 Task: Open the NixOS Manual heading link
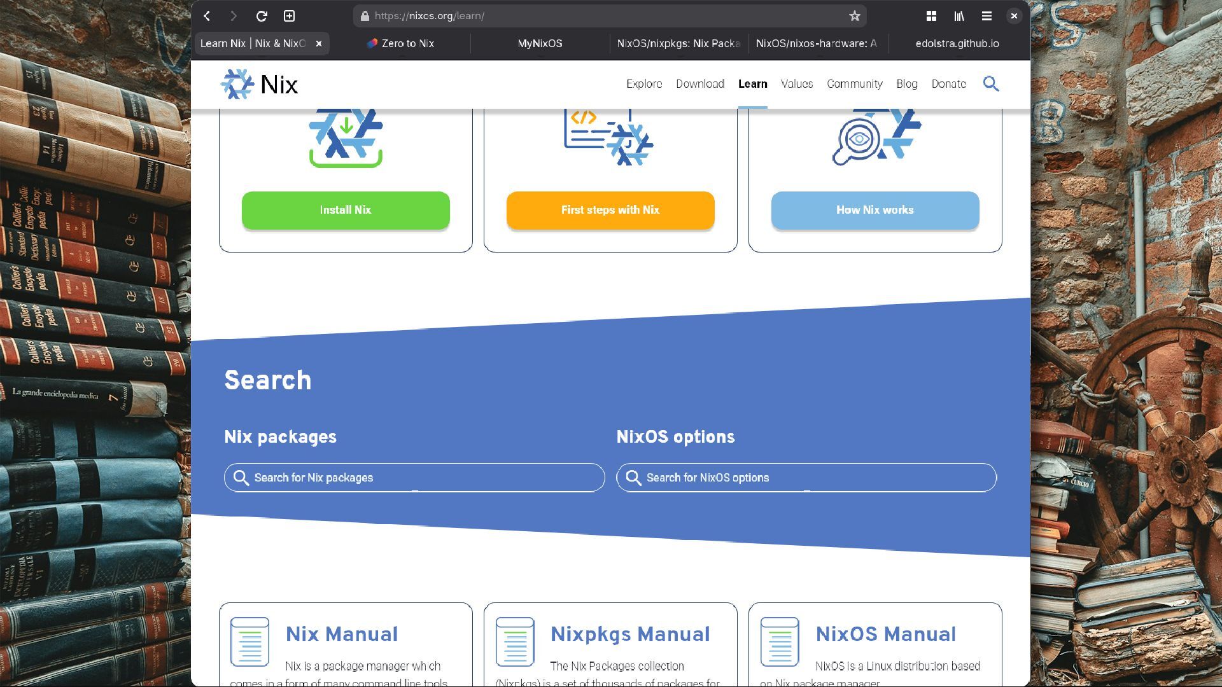coord(886,634)
